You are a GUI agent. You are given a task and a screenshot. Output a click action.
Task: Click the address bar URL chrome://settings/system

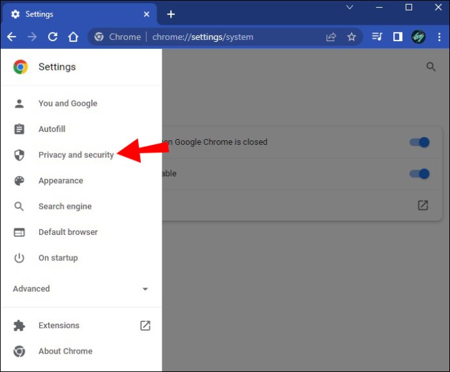point(203,37)
